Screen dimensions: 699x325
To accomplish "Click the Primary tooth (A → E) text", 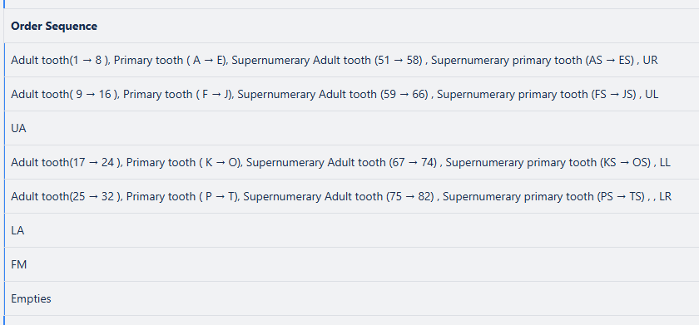I will click(170, 60).
